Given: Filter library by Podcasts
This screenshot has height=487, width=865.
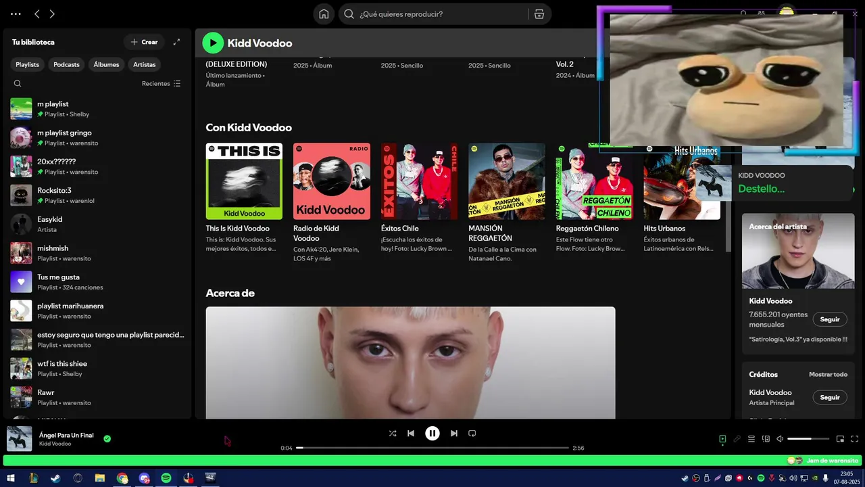Looking at the screenshot, I should tap(66, 64).
